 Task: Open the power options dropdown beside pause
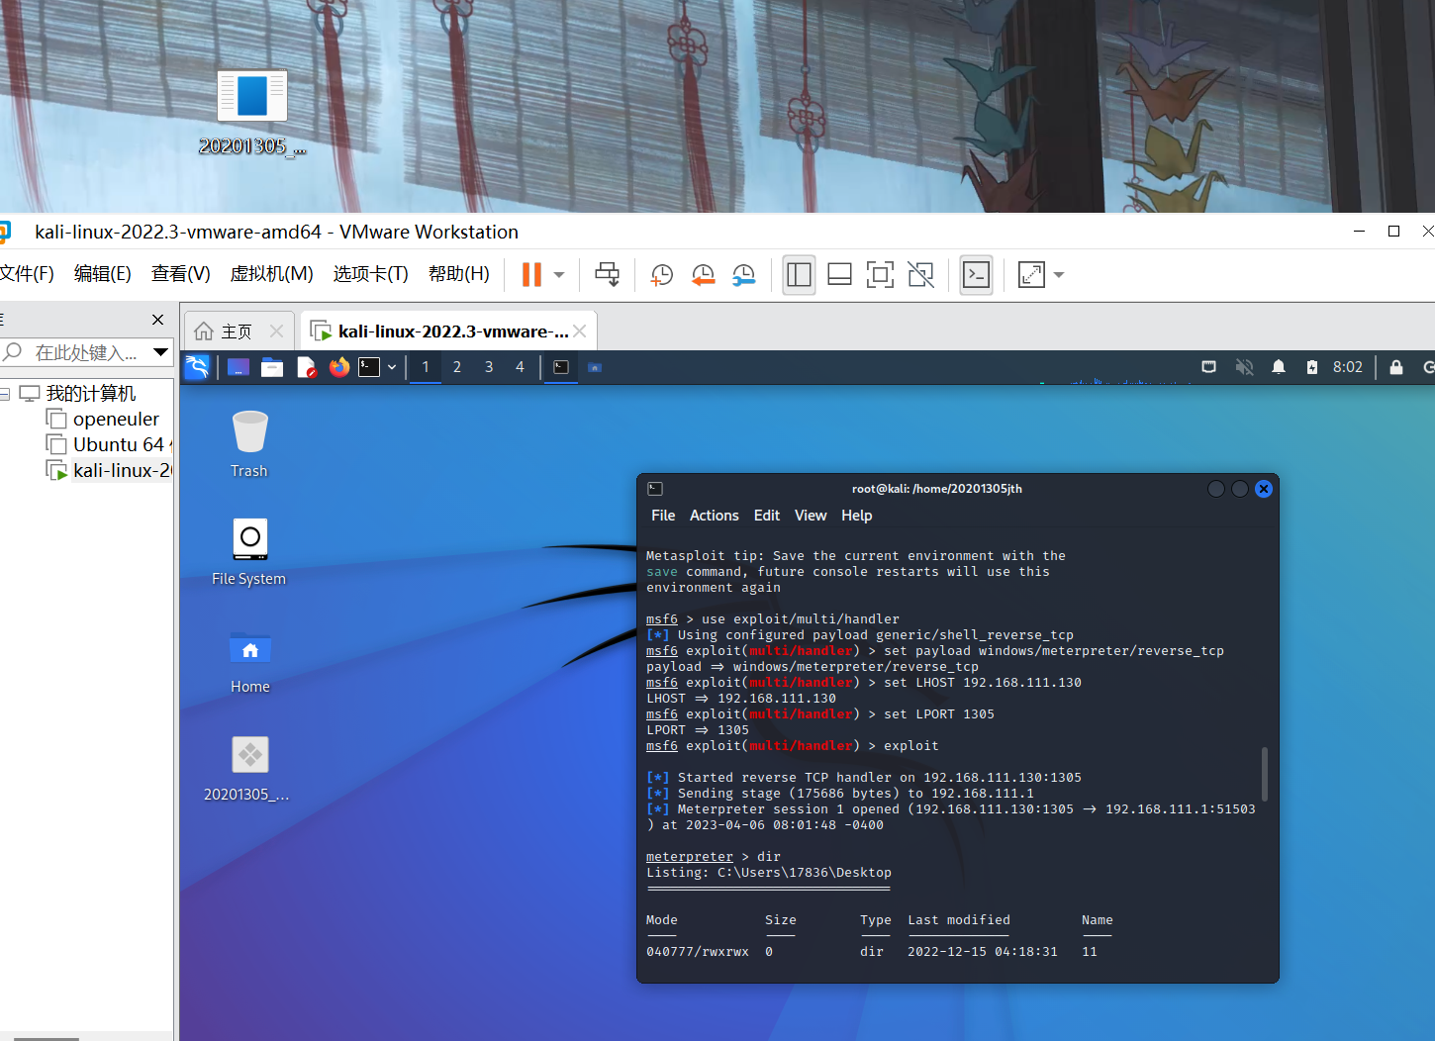559,275
